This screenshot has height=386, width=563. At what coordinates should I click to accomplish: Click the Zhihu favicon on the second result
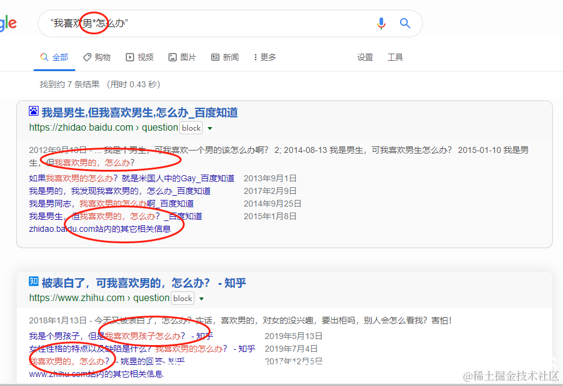coord(33,281)
